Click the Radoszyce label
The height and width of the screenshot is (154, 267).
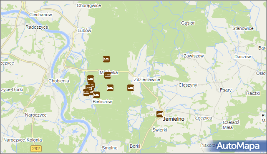(37, 27)
